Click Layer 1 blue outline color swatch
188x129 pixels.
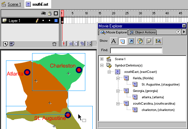(x=56, y=21)
